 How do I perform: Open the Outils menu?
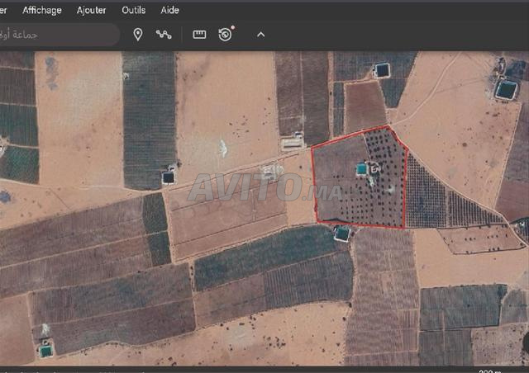point(133,10)
